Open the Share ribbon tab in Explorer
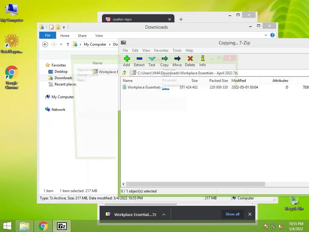Image resolution: width=309 pixels, height=232 pixels. (x=82, y=36)
